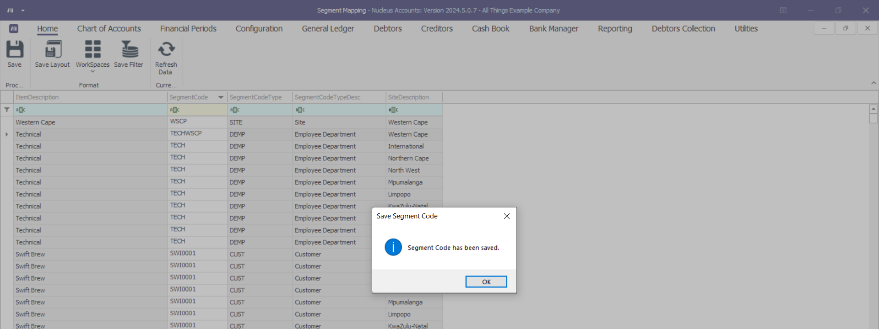Open the Chart of Accounts tab

pyautogui.click(x=109, y=28)
